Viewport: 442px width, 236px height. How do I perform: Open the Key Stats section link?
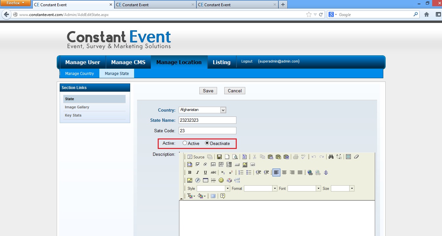tap(73, 115)
